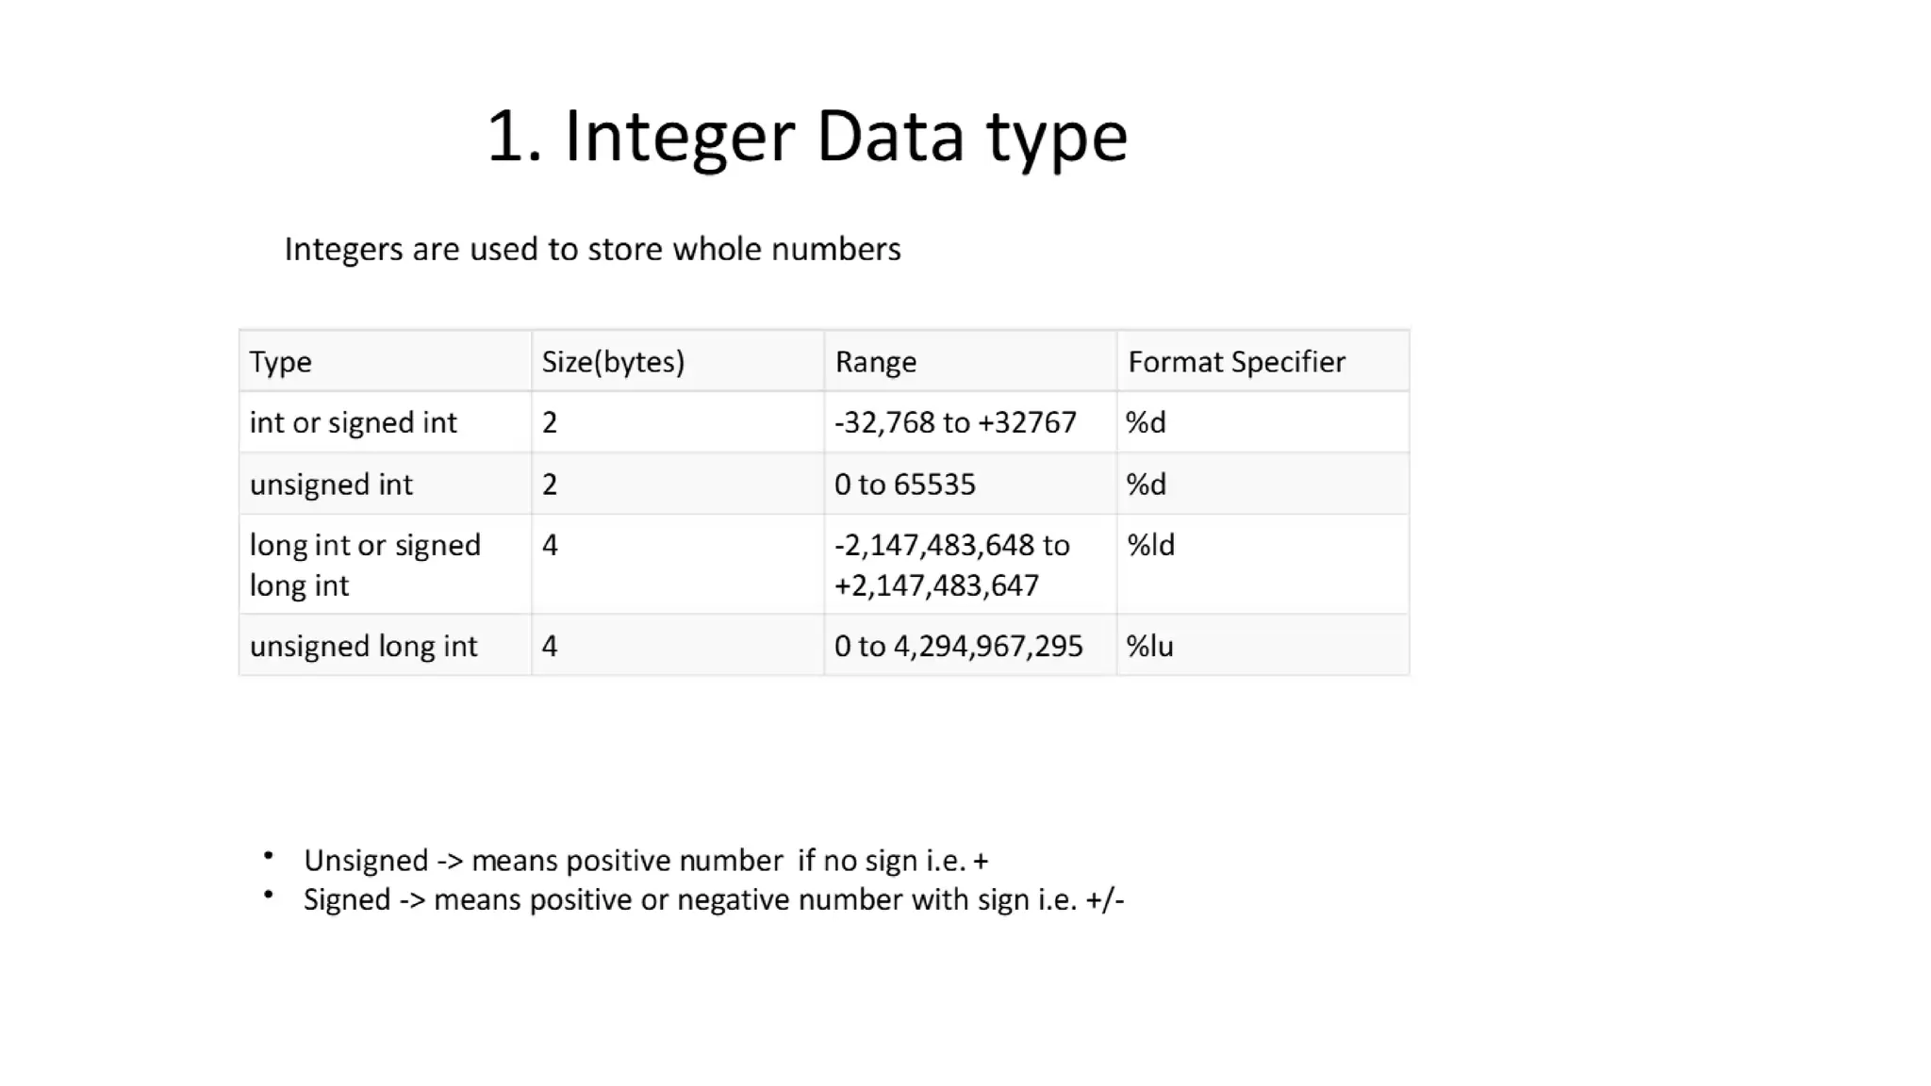Select the Type column header cell
This screenshot has width=1931, height=1086.
[x=385, y=361]
